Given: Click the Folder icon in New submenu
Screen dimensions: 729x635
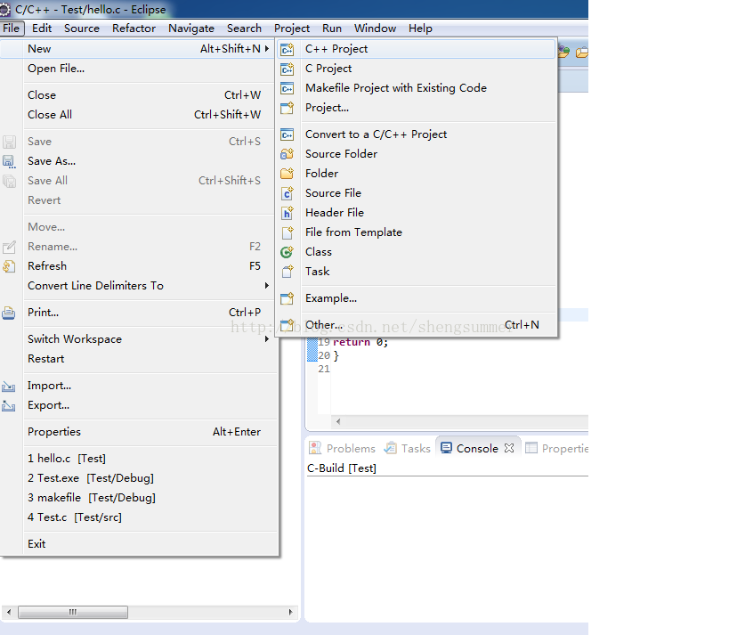Looking at the screenshot, I should click(x=288, y=174).
